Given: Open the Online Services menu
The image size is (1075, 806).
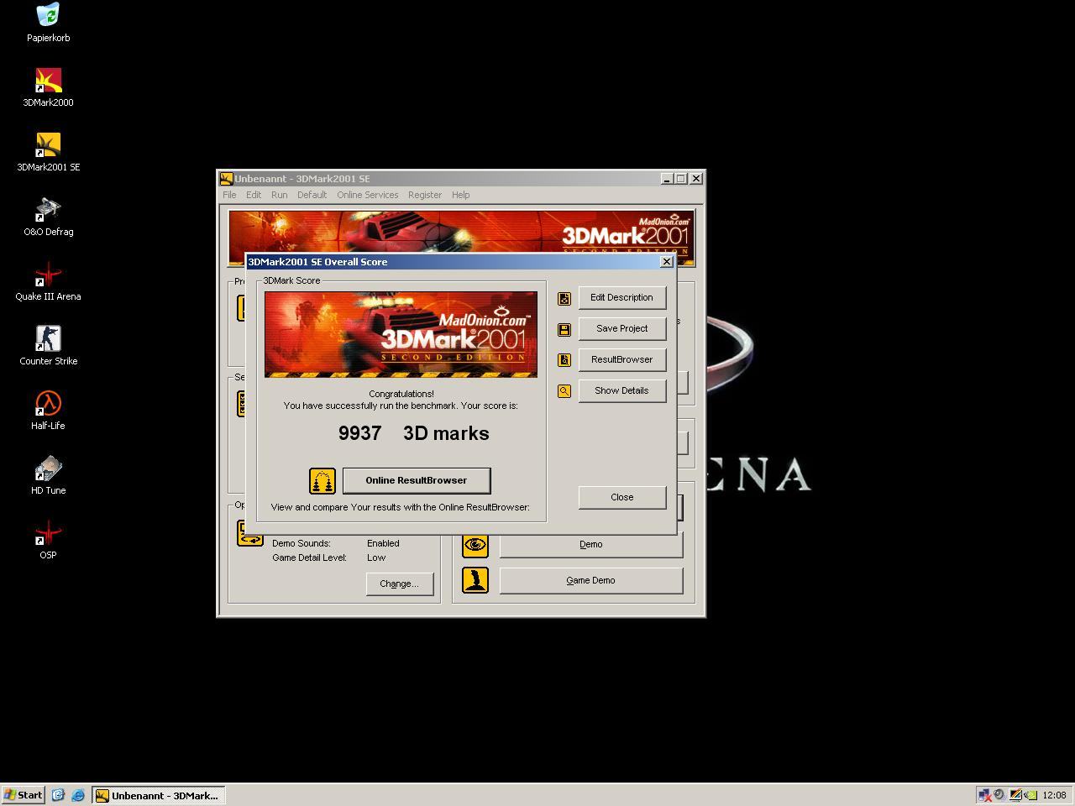Looking at the screenshot, I should 368,195.
